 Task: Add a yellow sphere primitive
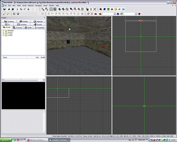pyautogui.click(x=116, y=9)
